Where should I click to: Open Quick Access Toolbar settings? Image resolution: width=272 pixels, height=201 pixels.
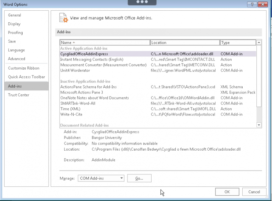click(27, 77)
